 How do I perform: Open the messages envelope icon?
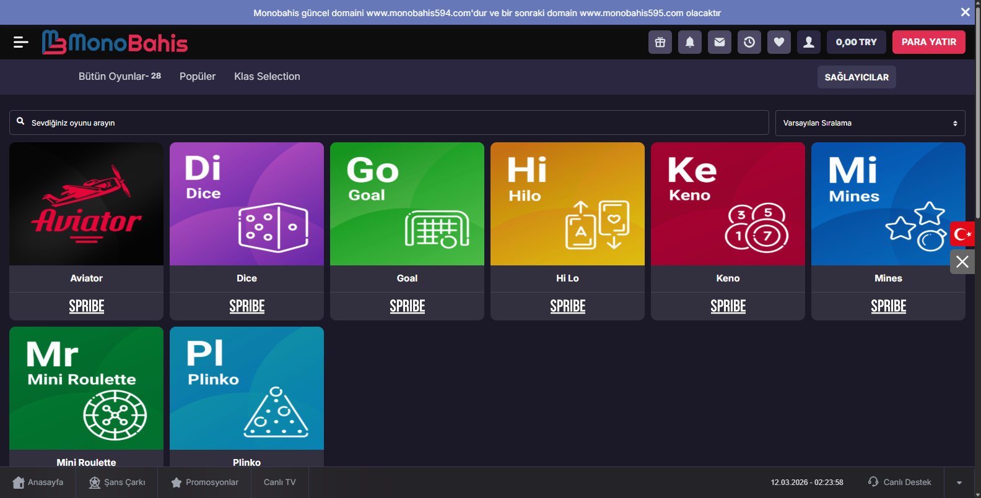click(x=720, y=42)
